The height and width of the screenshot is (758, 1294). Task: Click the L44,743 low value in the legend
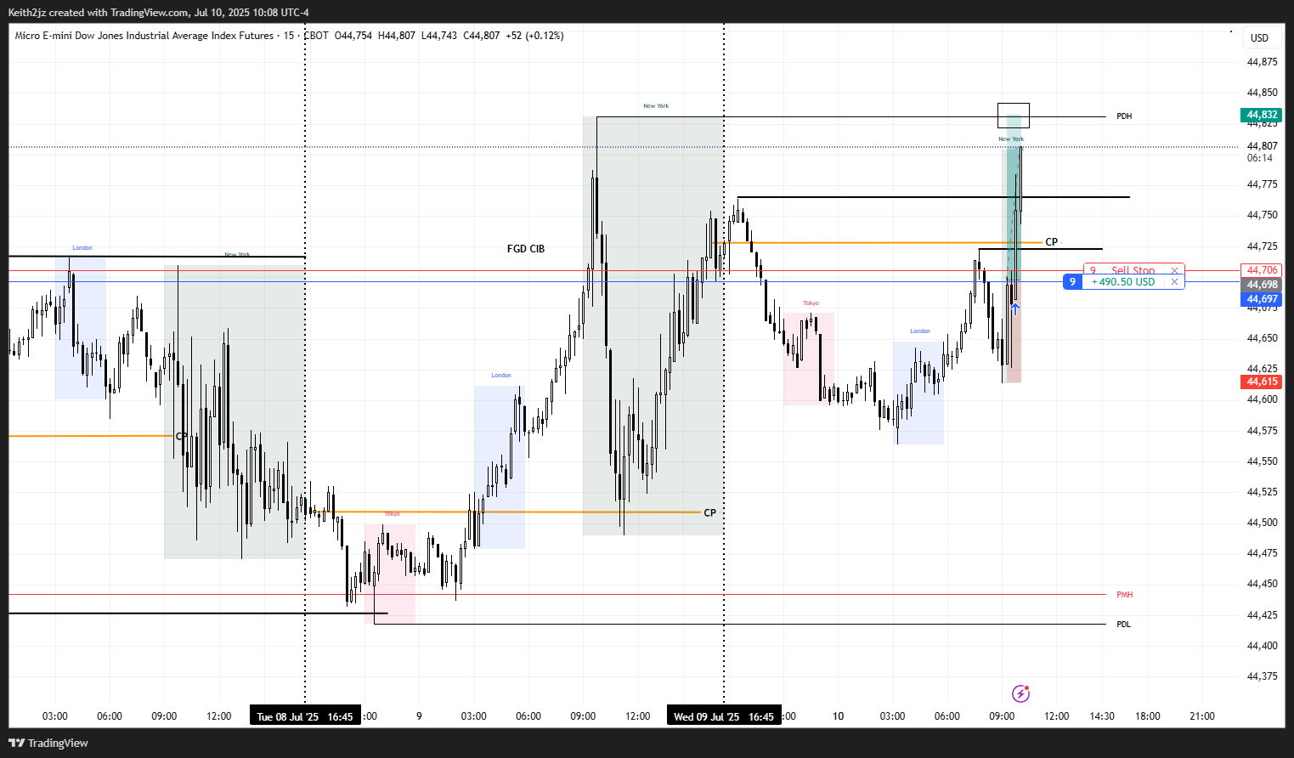click(x=439, y=36)
